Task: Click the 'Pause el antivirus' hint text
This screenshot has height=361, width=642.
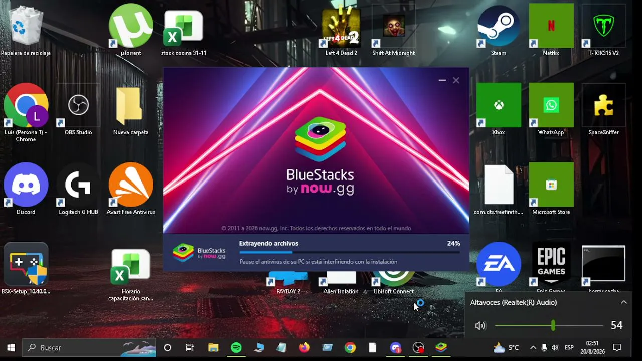Action: point(318,262)
